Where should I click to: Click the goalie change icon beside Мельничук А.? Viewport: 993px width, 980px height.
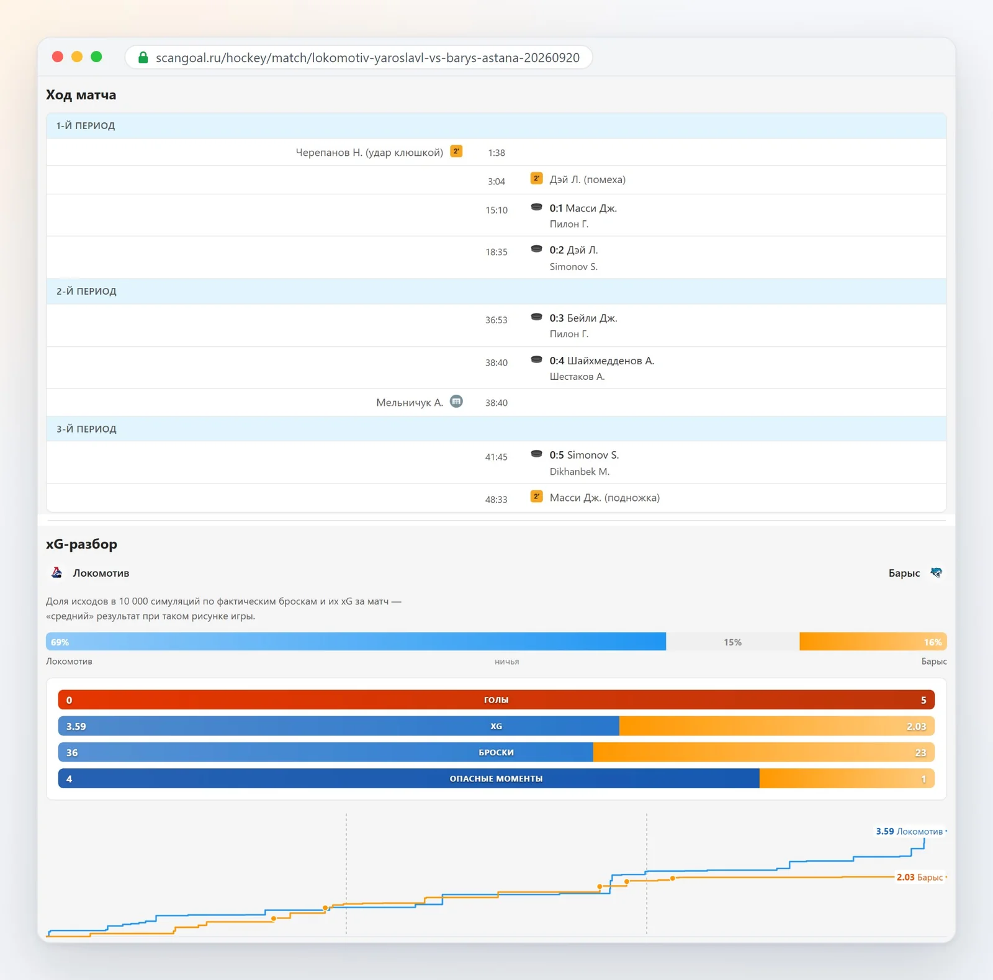coord(456,402)
